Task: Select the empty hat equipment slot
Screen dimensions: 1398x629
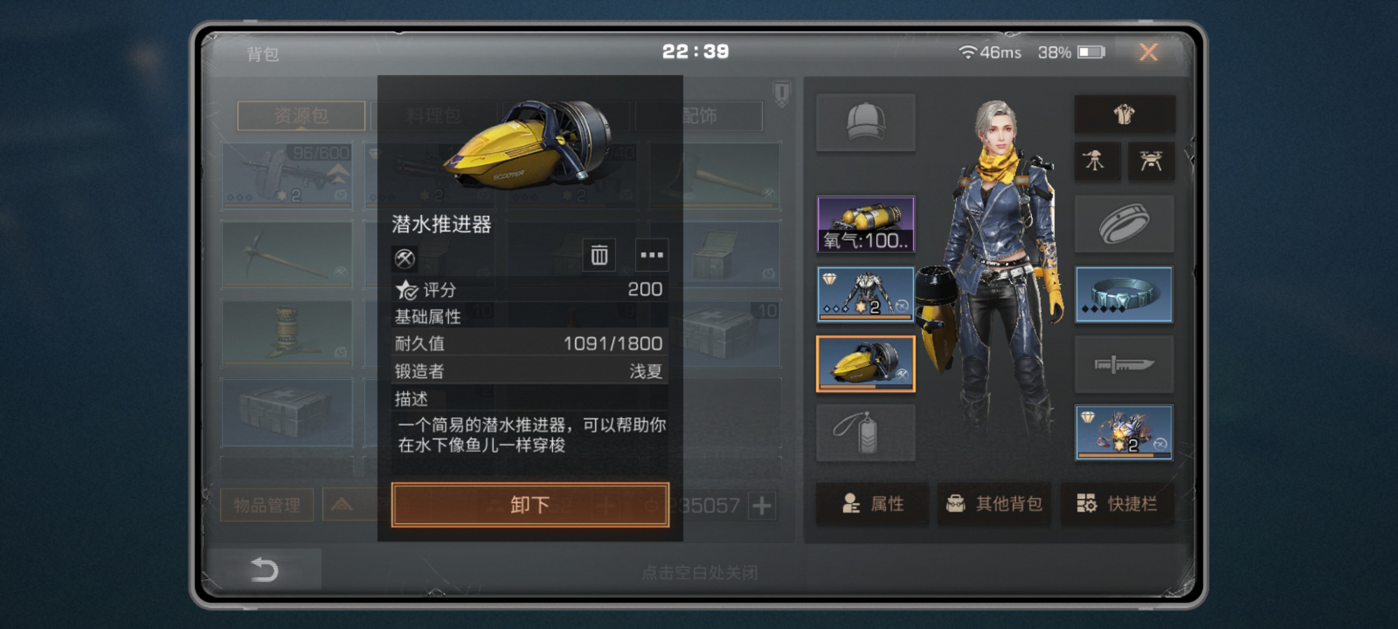Action: coord(866,123)
